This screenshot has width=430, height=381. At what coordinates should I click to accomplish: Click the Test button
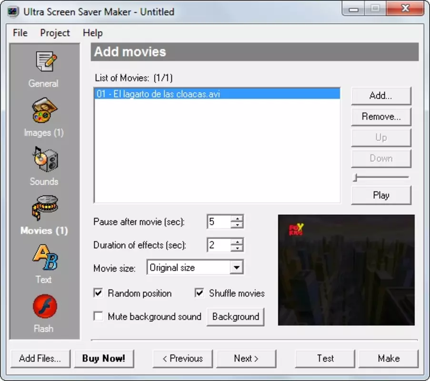coord(325,359)
